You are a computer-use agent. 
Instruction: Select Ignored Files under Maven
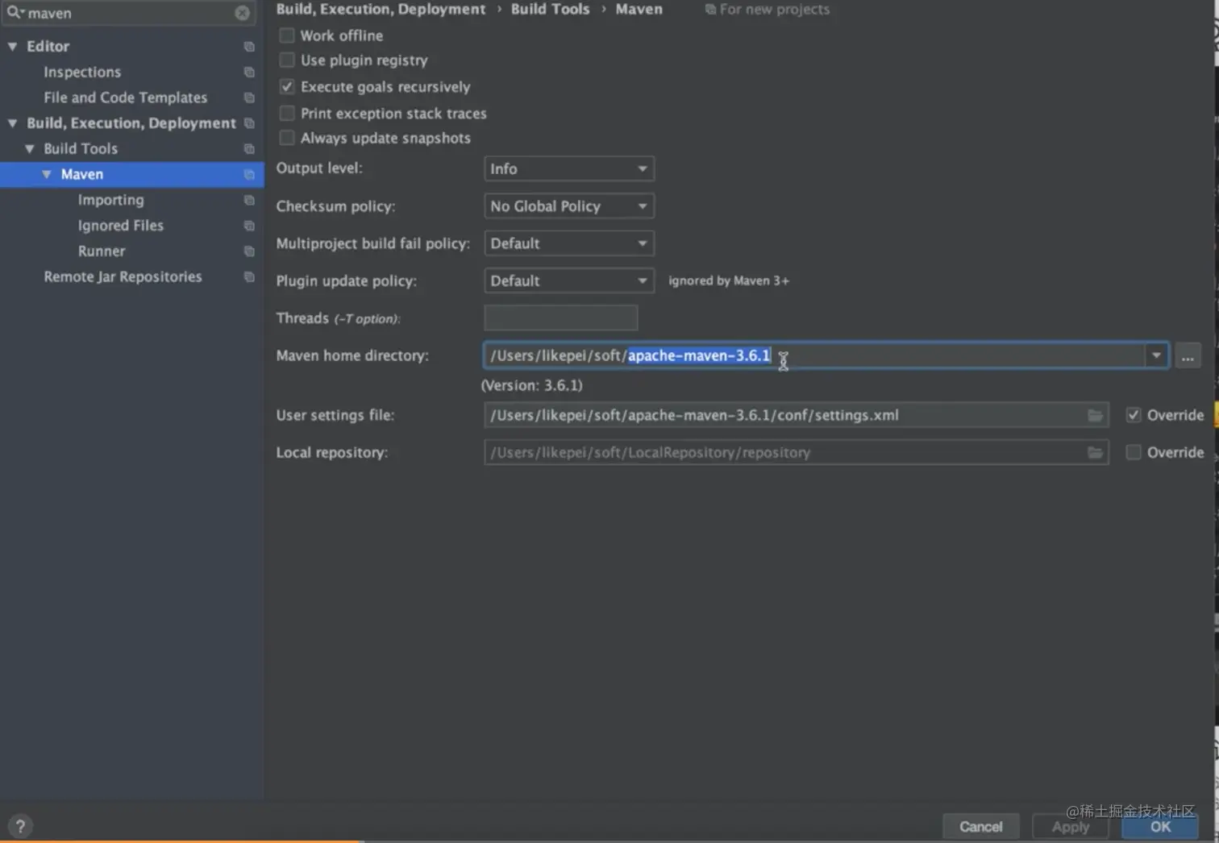coord(120,226)
